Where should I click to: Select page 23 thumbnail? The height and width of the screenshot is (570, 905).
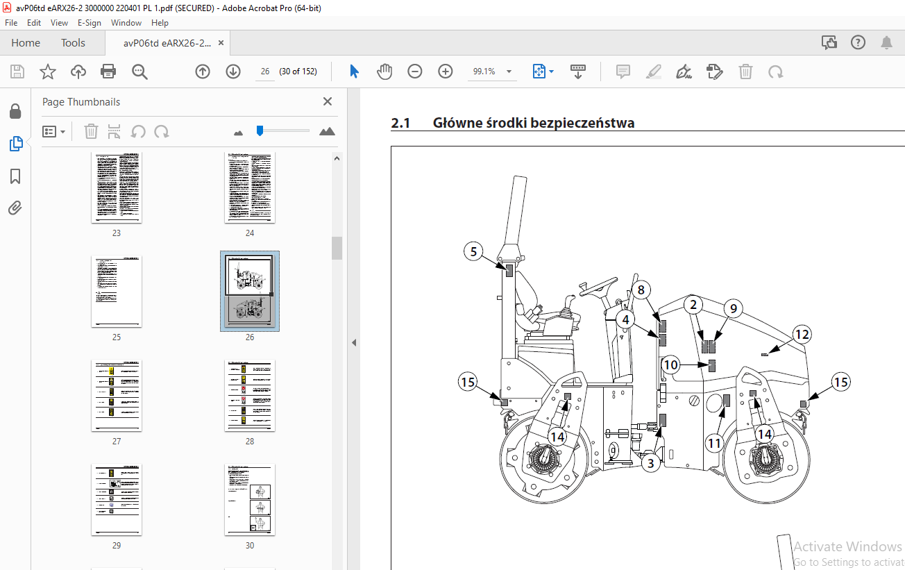pyautogui.click(x=117, y=187)
